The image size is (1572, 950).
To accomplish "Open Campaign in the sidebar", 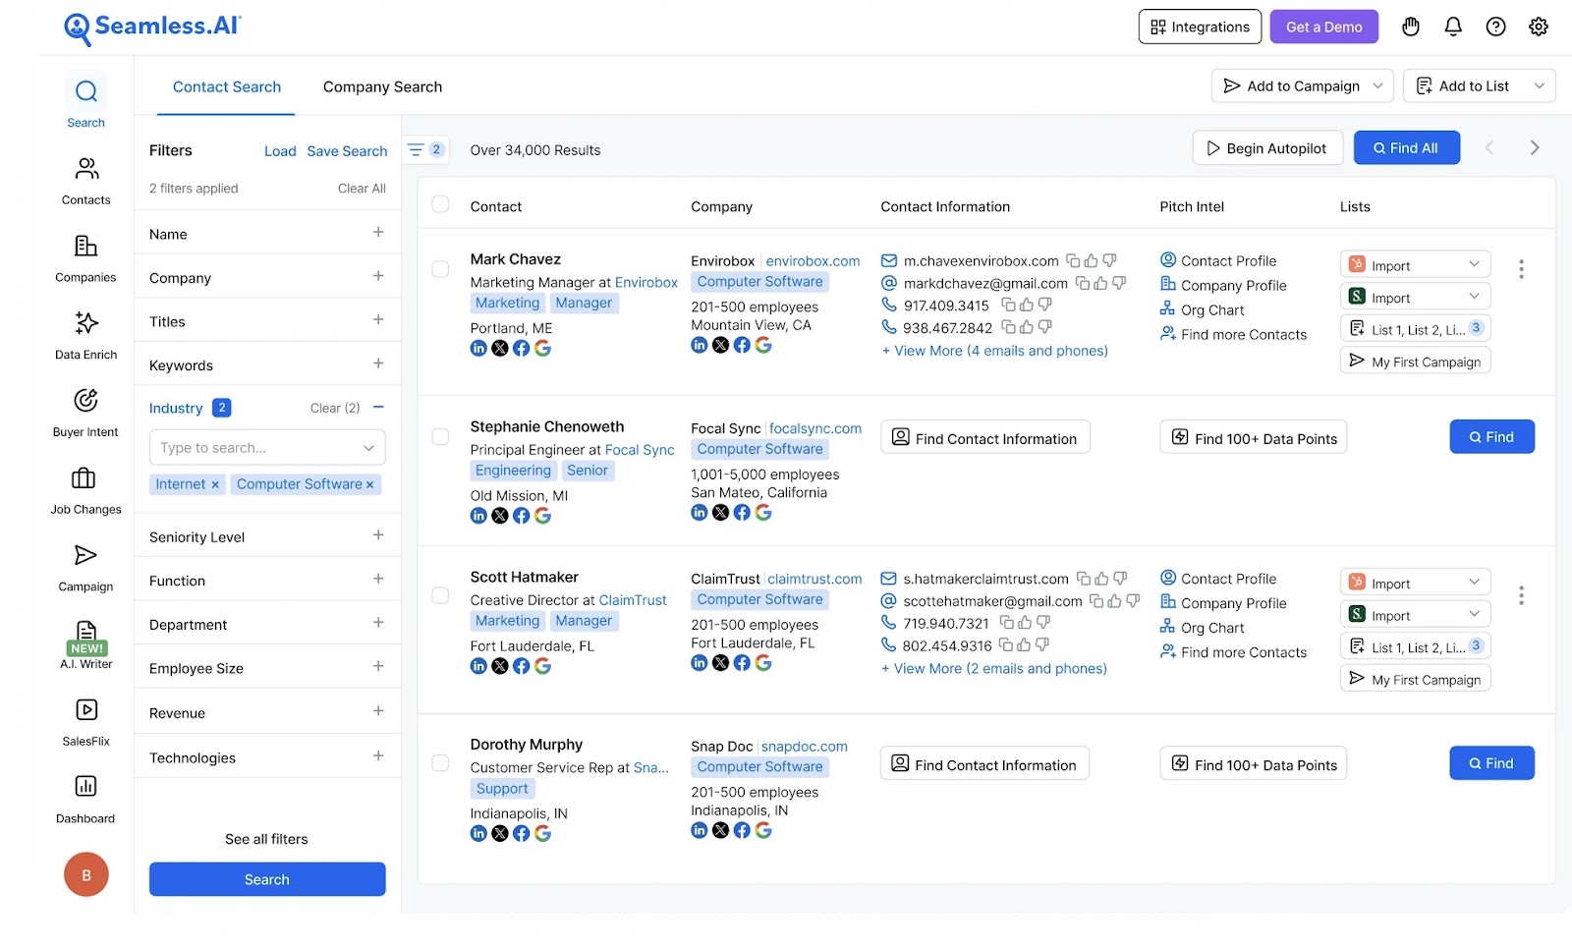I will click(85, 567).
